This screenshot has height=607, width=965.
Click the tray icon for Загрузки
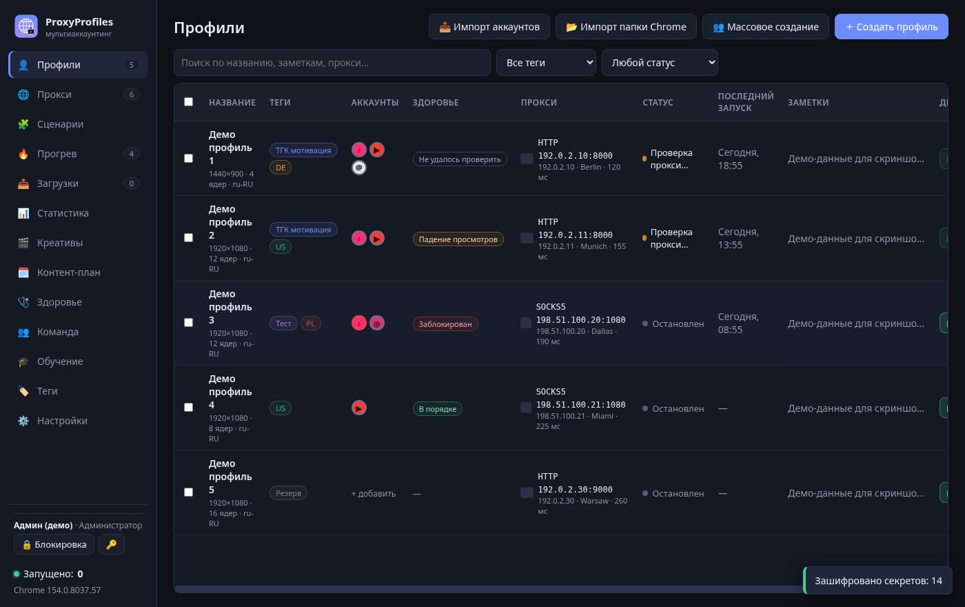(x=23, y=183)
